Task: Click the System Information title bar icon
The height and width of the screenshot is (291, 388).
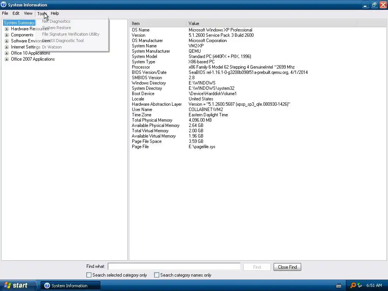Action: (4, 5)
